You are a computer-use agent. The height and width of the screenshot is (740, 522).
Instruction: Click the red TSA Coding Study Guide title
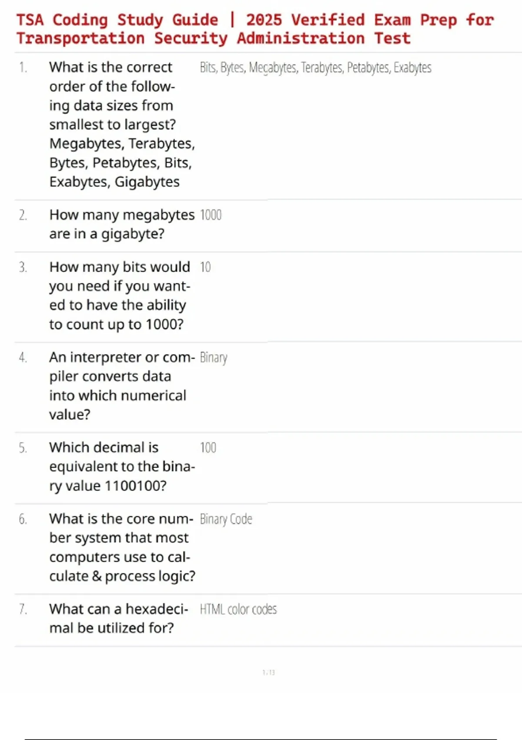click(x=255, y=29)
